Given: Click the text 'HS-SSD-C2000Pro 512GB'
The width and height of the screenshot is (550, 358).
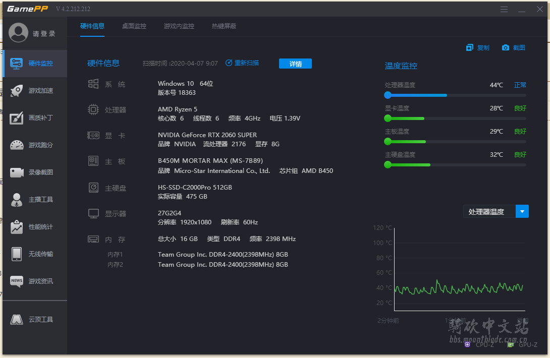Looking at the screenshot, I should point(195,187).
